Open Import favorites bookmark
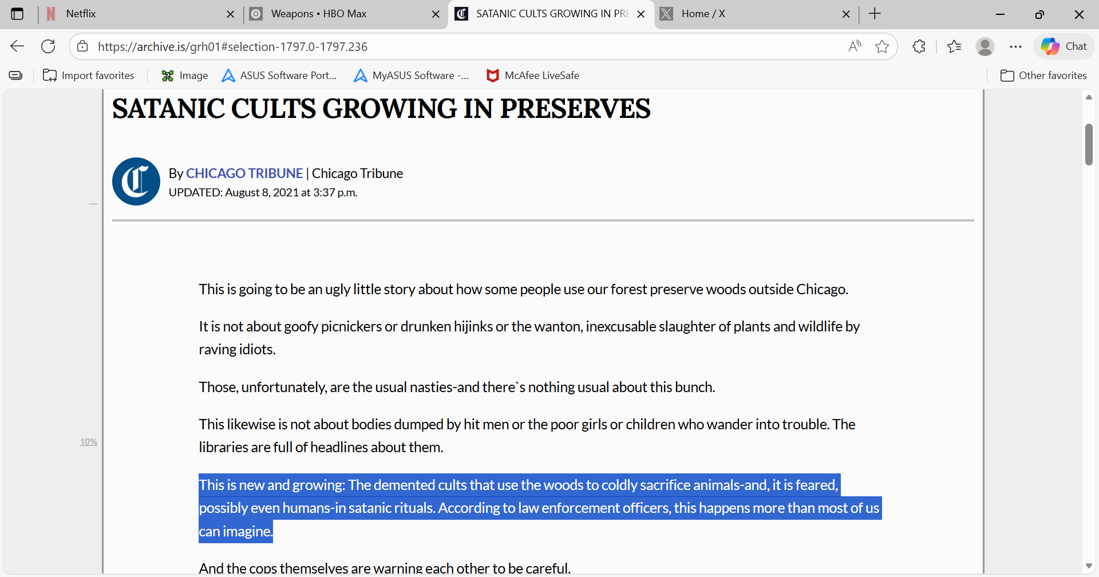 [89, 76]
